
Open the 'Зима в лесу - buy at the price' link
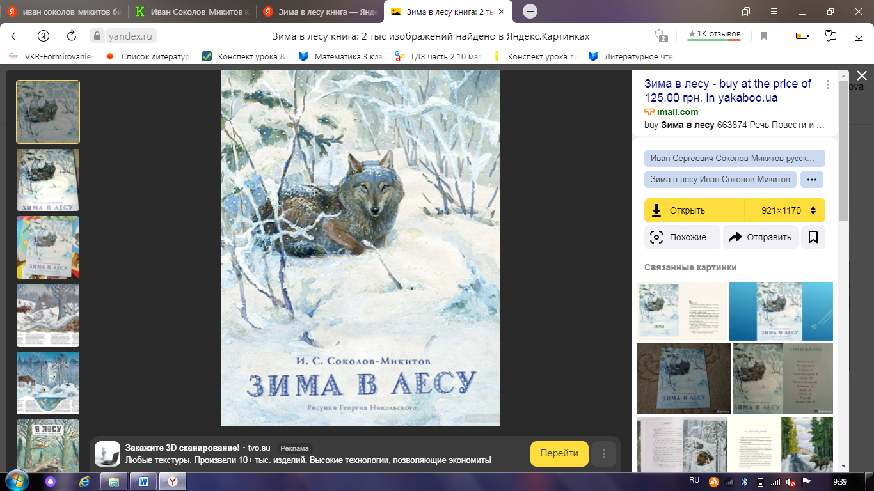tap(727, 91)
